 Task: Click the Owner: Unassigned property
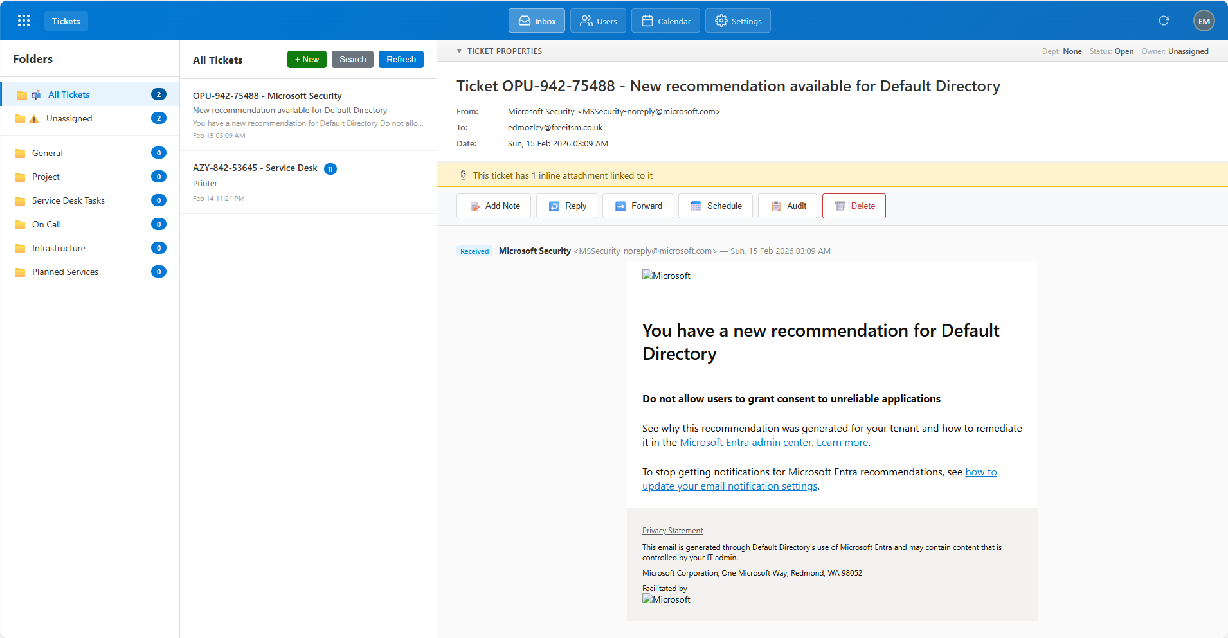coord(1175,51)
